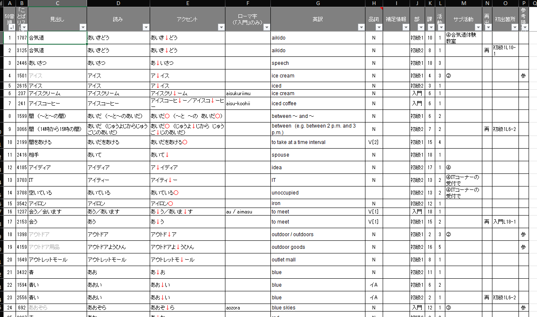This screenshot has width=537, height=317.
Task: Select the 'aozora' romaji cell
Action: (248, 308)
